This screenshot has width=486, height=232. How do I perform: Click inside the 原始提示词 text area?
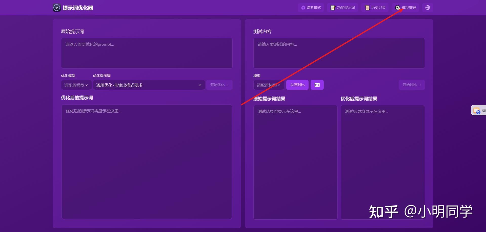(x=146, y=53)
